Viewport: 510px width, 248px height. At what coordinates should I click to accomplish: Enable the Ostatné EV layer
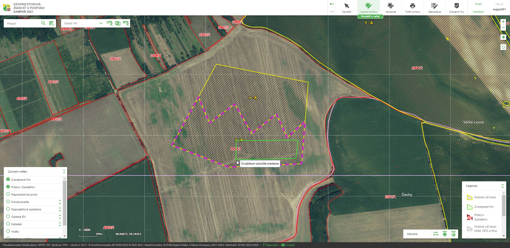click(8, 217)
